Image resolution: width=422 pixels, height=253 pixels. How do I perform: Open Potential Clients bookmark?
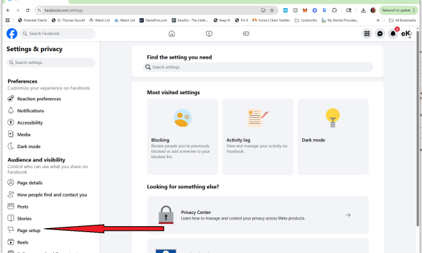(32, 20)
